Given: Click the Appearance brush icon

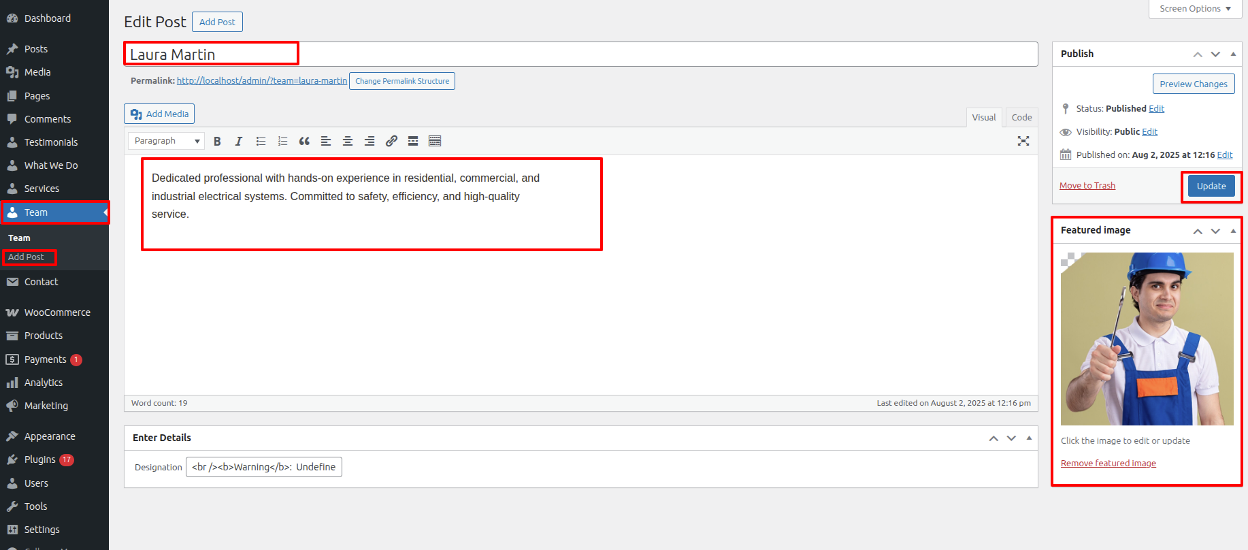Looking at the screenshot, I should tap(12, 436).
